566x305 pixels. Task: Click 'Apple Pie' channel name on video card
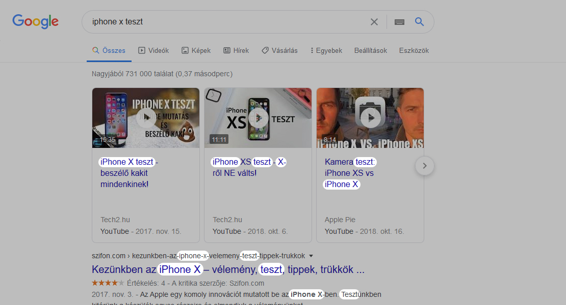tap(340, 220)
